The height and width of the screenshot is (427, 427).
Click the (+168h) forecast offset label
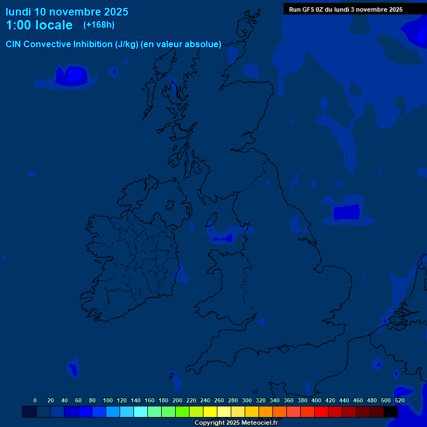coord(99,25)
